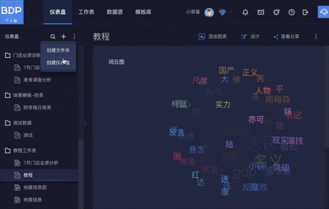Screen dimensions: 329x209
Task: Click the dashboard icon beside 财务每日报表
Action: [x=17, y=107]
